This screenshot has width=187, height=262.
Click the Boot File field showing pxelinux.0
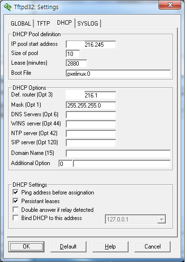(x=118, y=73)
